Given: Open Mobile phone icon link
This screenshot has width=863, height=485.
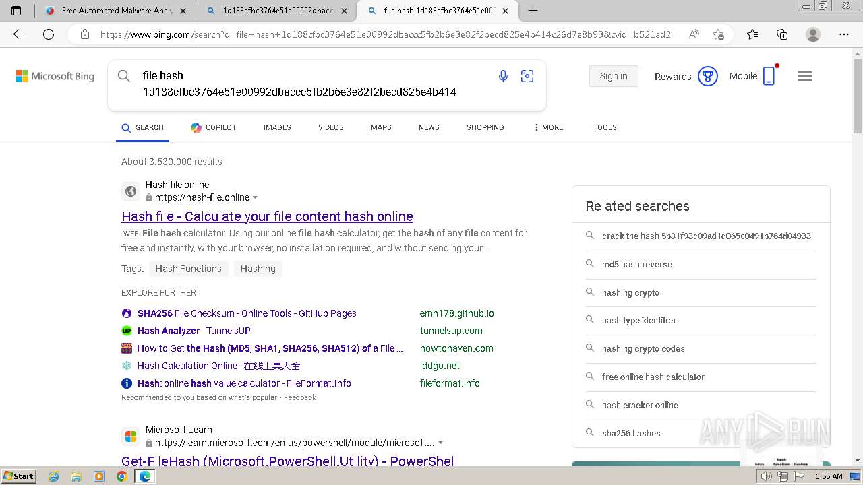Looking at the screenshot, I should coord(769,76).
